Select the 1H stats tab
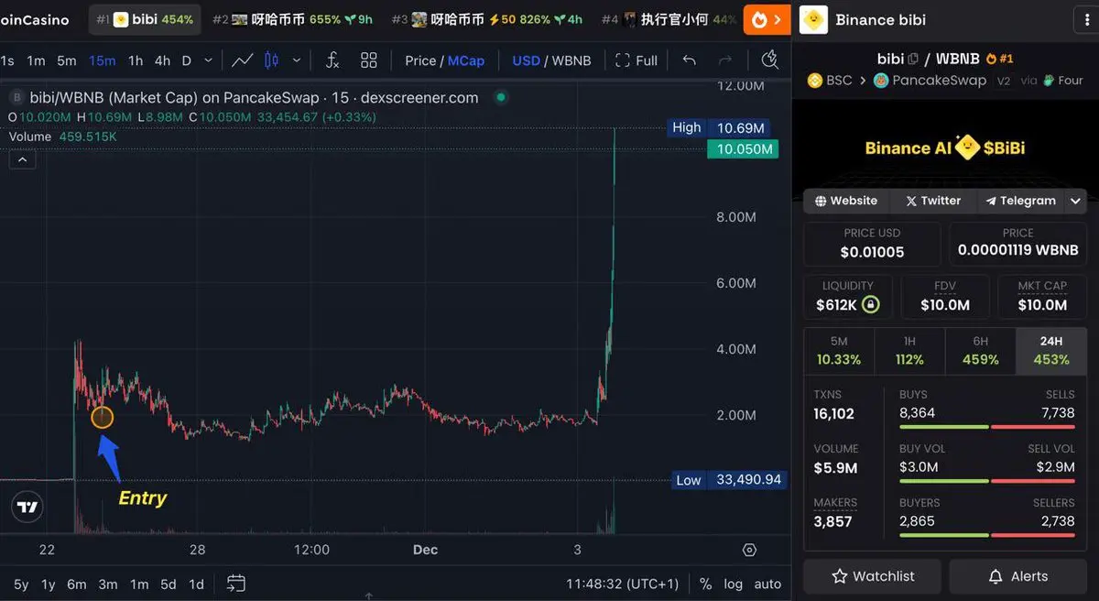The width and height of the screenshot is (1099, 601). click(x=909, y=350)
